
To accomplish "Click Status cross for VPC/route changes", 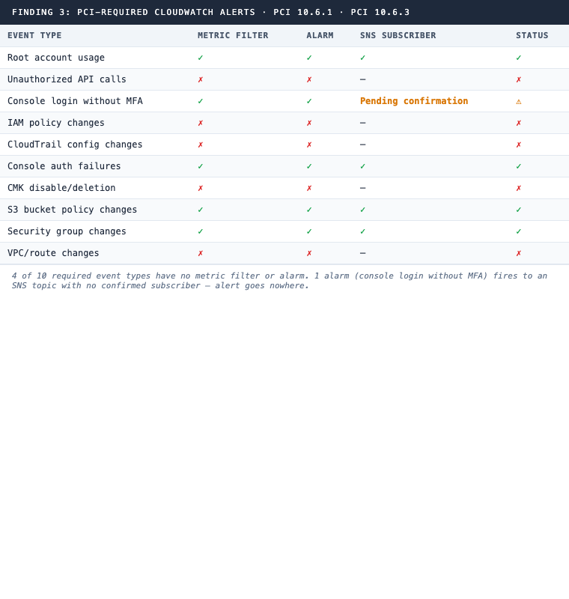I will click(x=519, y=253).
